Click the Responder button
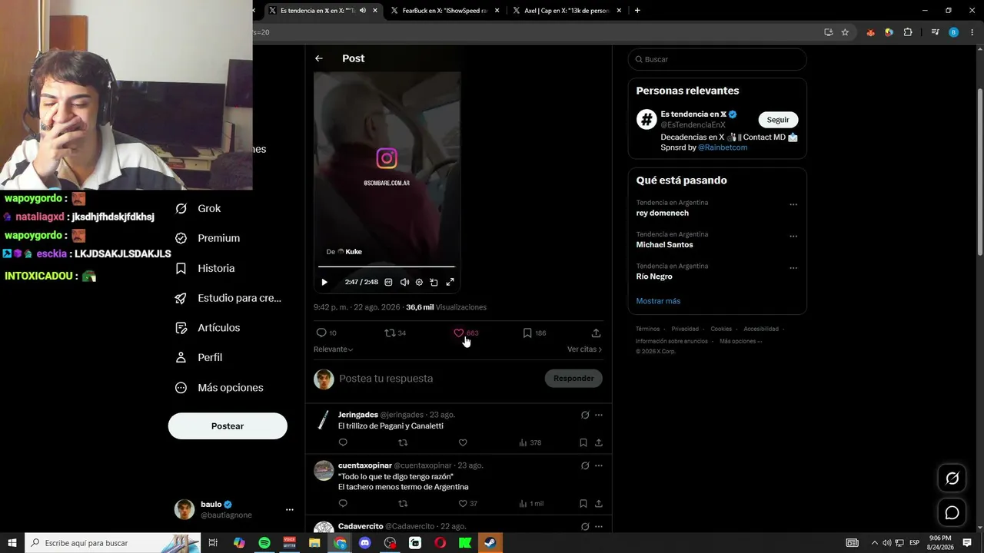 click(573, 378)
